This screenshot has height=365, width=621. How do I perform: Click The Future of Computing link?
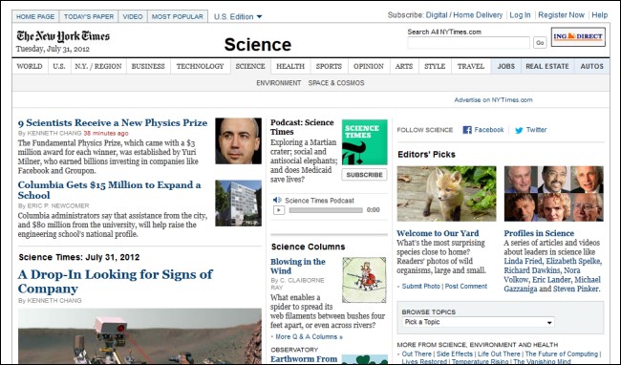pos(561,354)
